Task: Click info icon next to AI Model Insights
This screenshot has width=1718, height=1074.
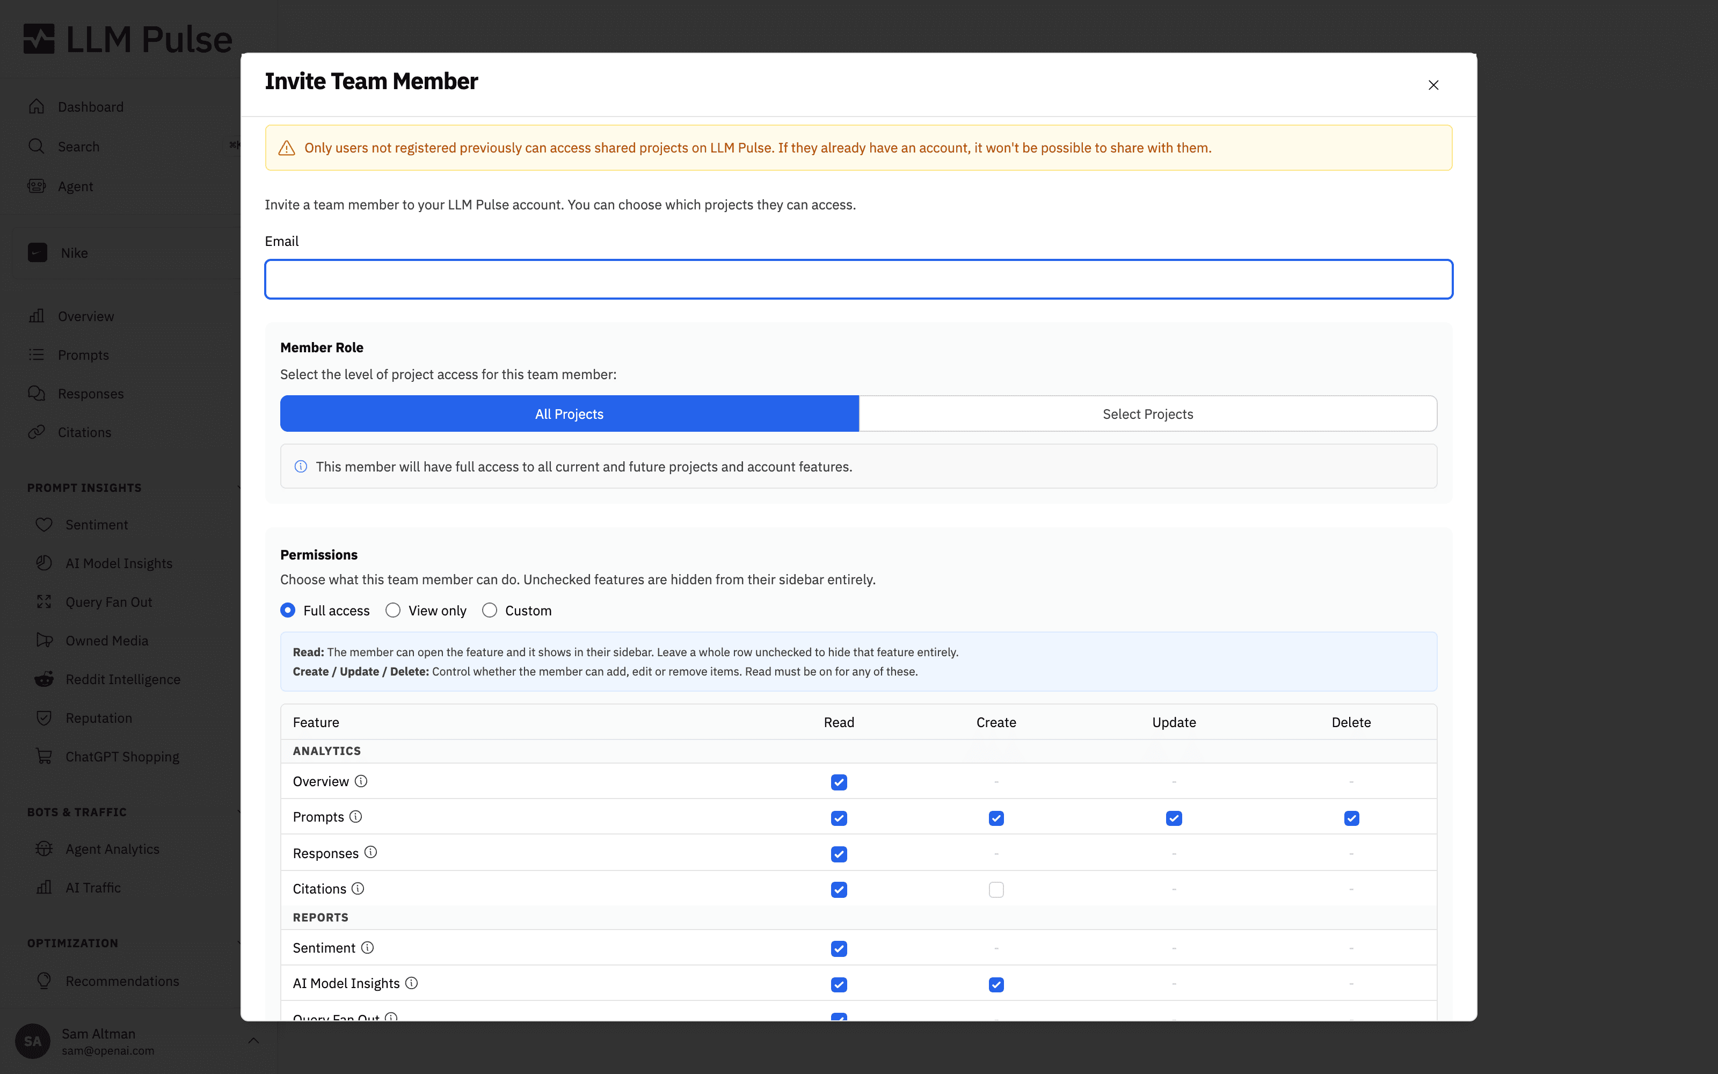Action: coord(412,983)
